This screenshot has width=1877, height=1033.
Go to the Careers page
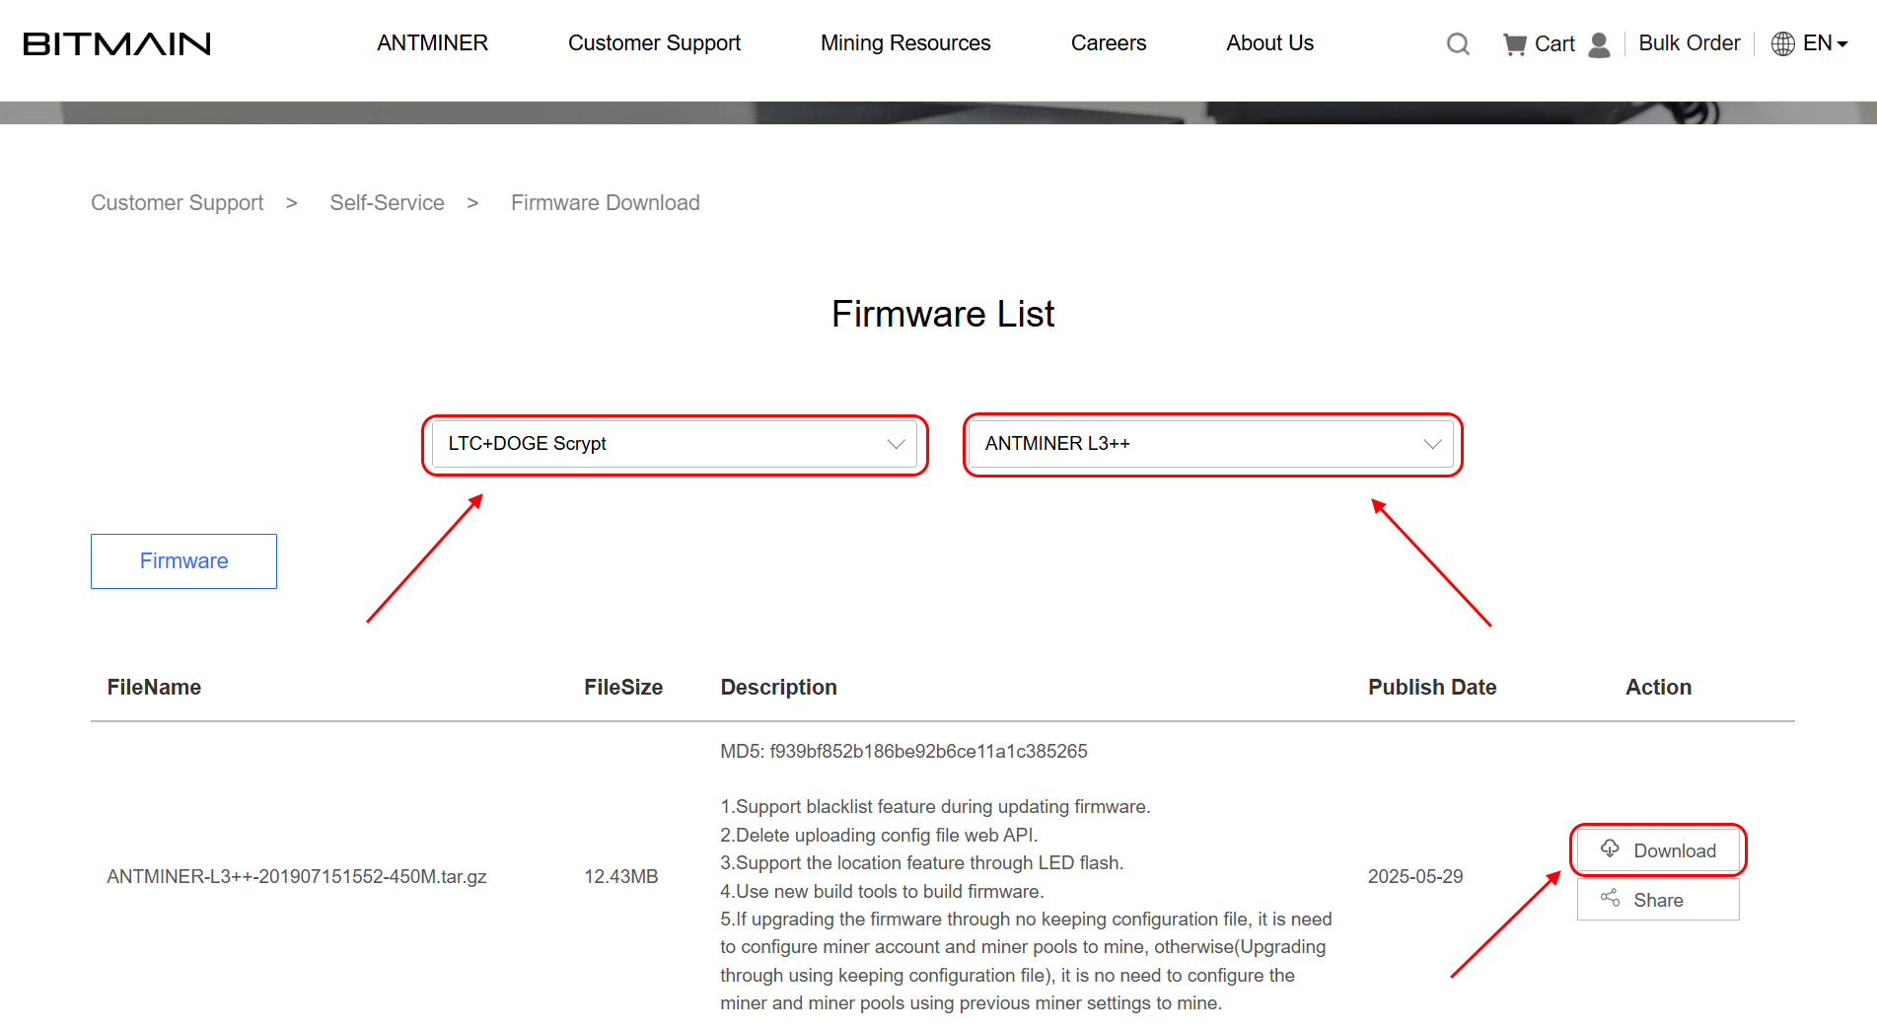[x=1108, y=43]
